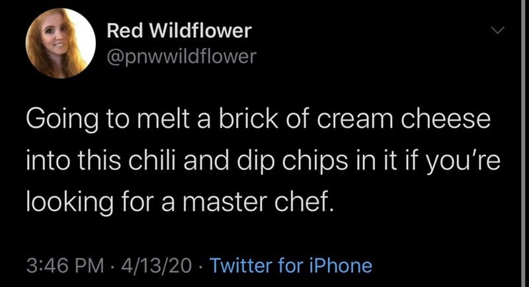Open the Red Wildflower display name
The height and width of the screenshot is (287, 529).
(x=179, y=30)
